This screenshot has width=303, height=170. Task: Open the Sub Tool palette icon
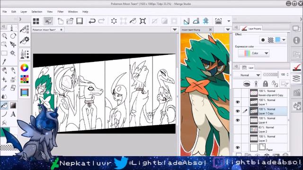25,29
